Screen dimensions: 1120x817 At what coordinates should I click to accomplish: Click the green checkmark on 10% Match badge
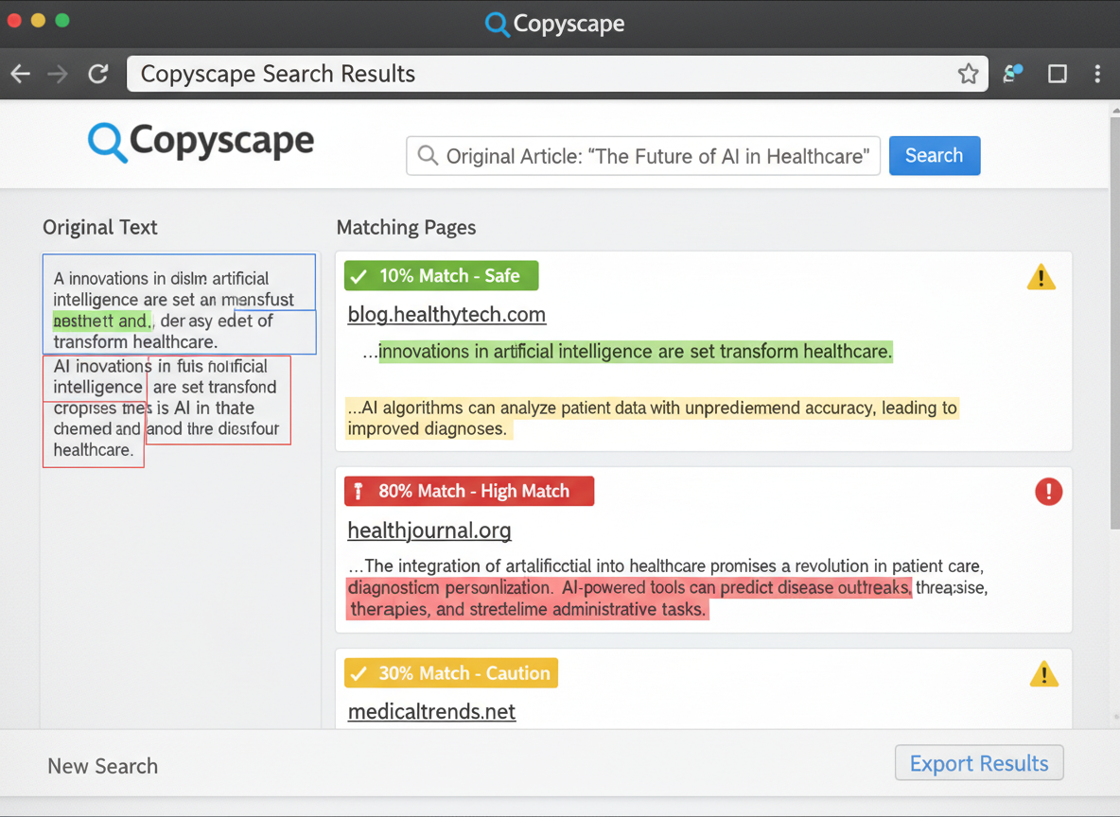[x=359, y=275]
